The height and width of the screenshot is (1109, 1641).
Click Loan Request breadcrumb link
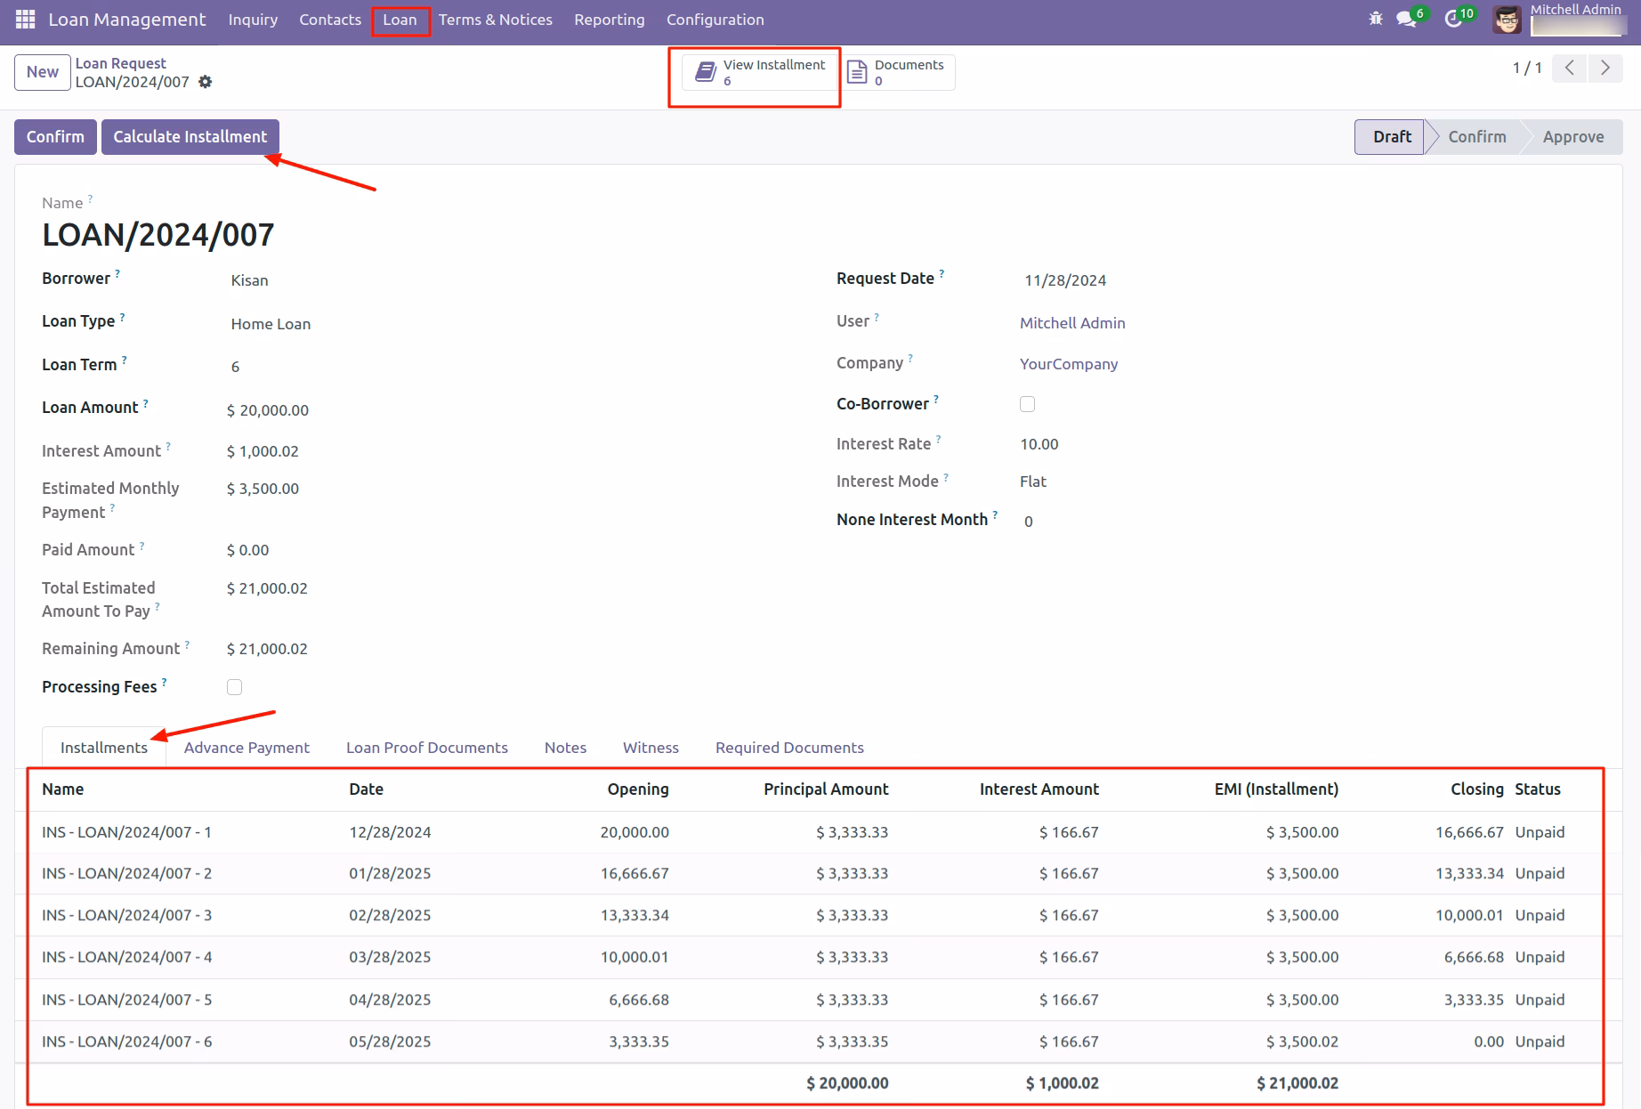[121, 63]
